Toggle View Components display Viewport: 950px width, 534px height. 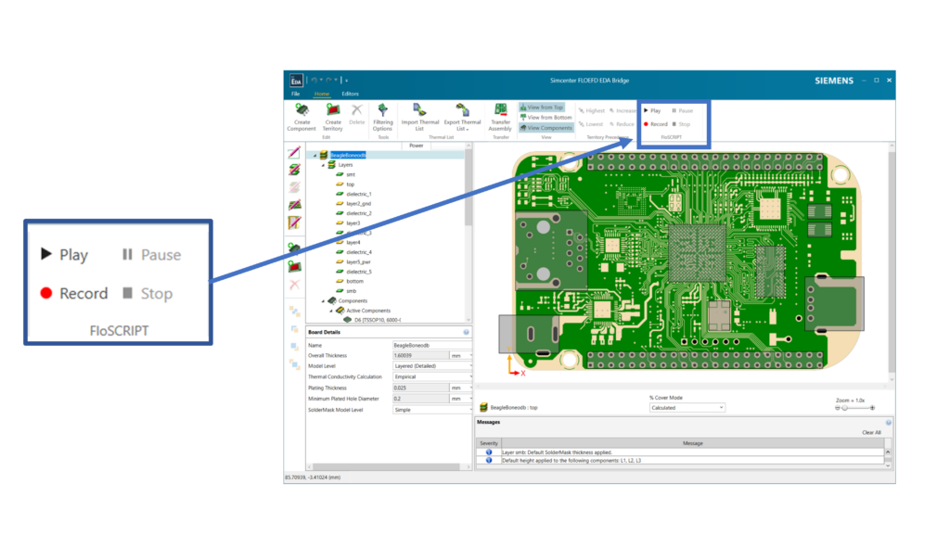(x=545, y=128)
